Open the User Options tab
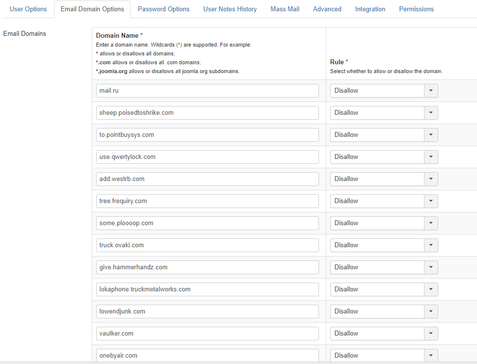 coord(28,9)
